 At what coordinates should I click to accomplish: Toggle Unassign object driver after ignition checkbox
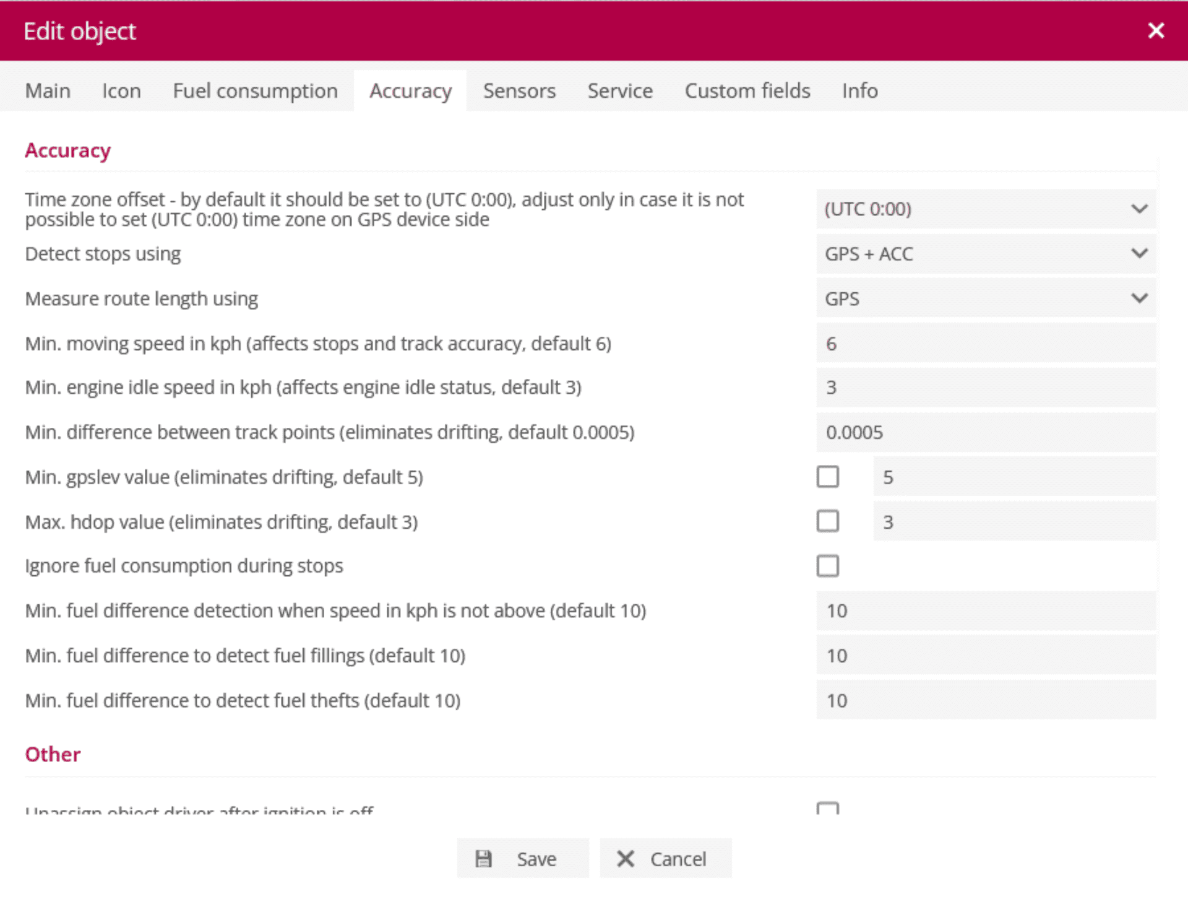click(x=827, y=808)
